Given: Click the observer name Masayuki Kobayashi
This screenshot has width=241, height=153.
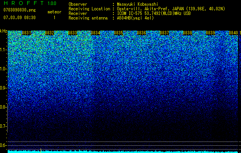Looking at the screenshot, I should (x=138, y=4).
